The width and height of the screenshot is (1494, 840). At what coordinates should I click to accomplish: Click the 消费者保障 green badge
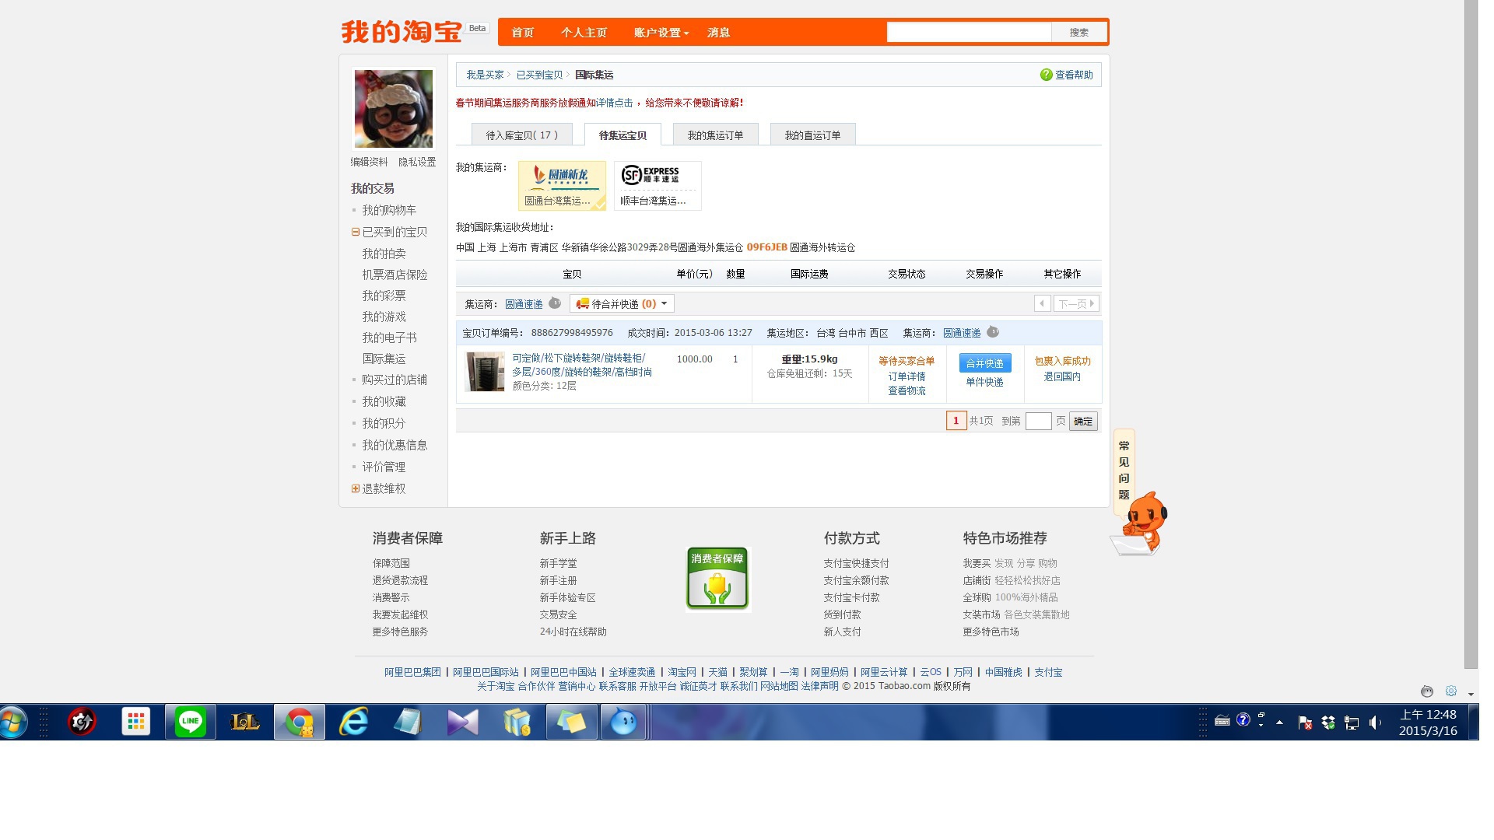(x=717, y=578)
